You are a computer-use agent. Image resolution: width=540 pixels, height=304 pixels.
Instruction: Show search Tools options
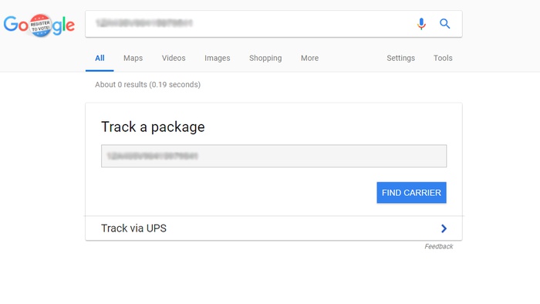click(x=443, y=58)
